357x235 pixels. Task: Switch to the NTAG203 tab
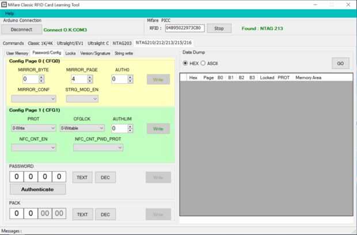[x=122, y=43]
